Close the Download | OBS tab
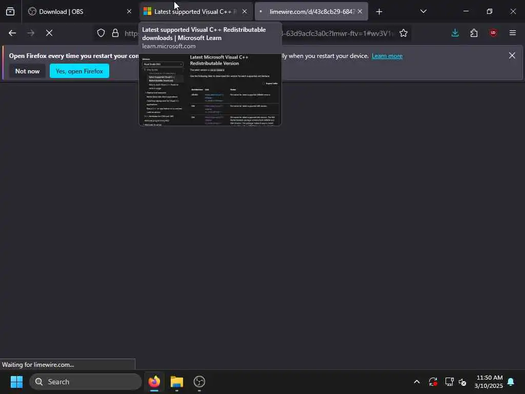 [x=129, y=11]
